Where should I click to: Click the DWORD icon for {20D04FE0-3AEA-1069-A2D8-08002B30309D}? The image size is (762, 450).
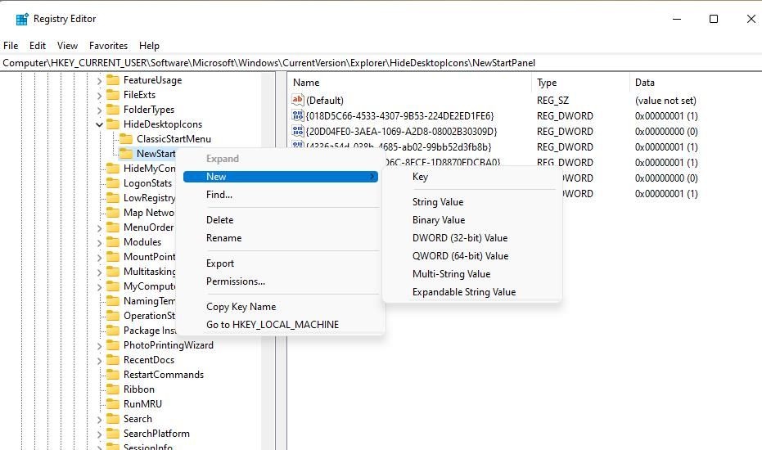tap(297, 131)
